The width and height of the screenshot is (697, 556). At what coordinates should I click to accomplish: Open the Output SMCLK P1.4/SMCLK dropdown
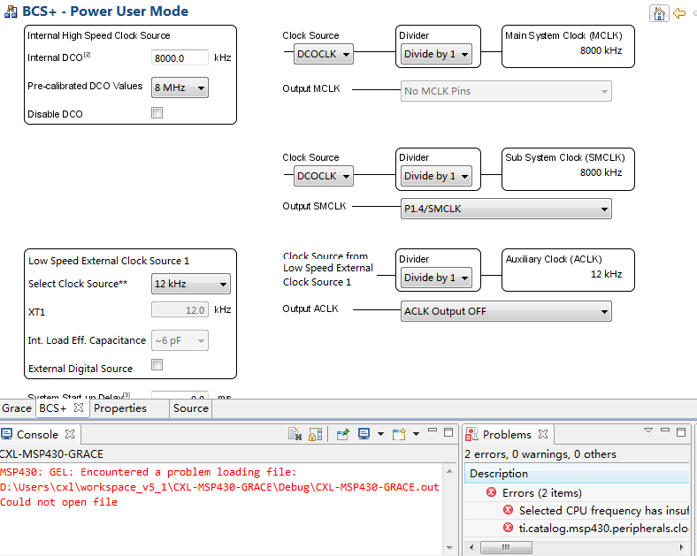point(506,209)
